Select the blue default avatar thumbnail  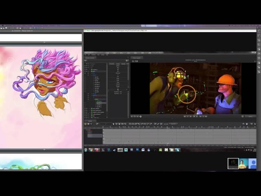pyautogui.click(x=252, y=163)
